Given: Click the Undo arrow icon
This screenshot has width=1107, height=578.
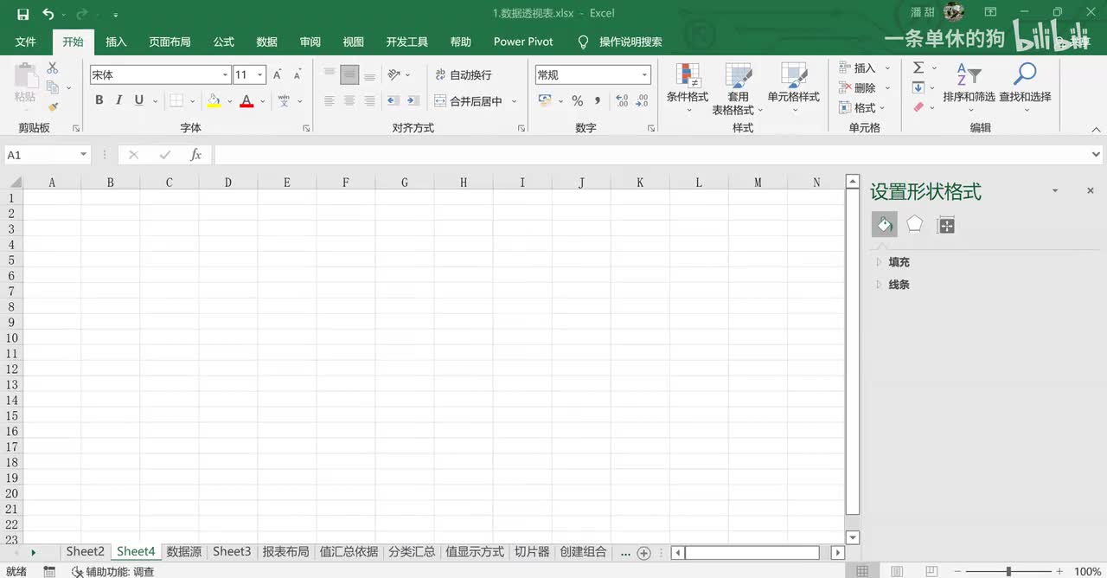Looking at the screenshot, I should point(48,14).
